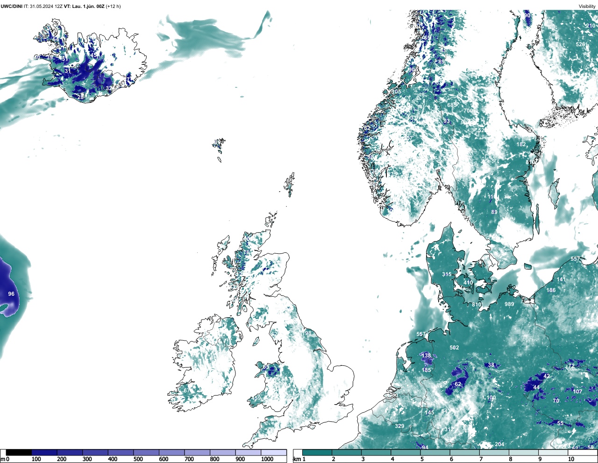Screen dimensions: 598x463
Task: Click the 'Visibility' title label
Action: coord(587,6)
